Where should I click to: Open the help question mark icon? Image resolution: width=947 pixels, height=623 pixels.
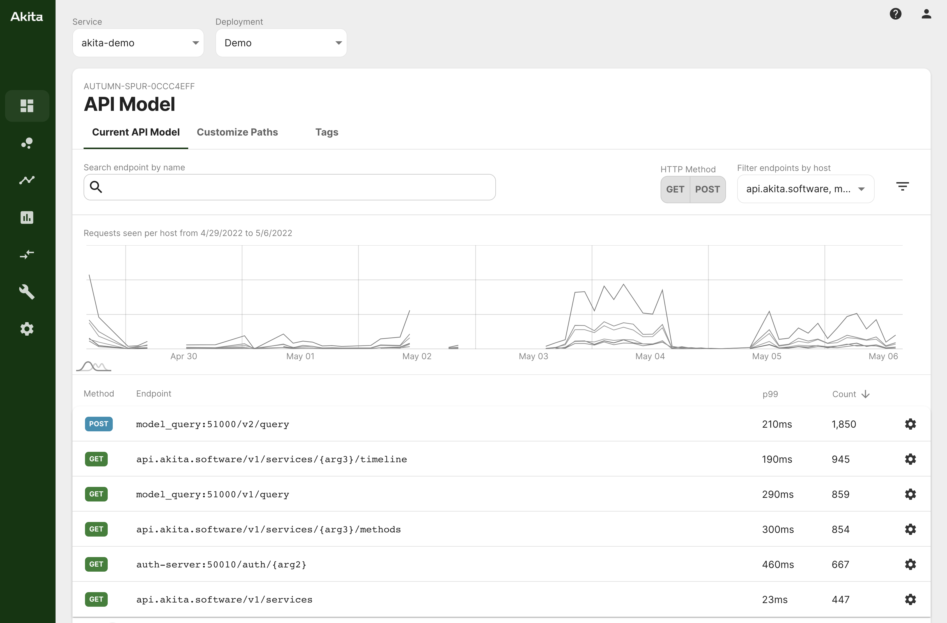click(895, 14)
